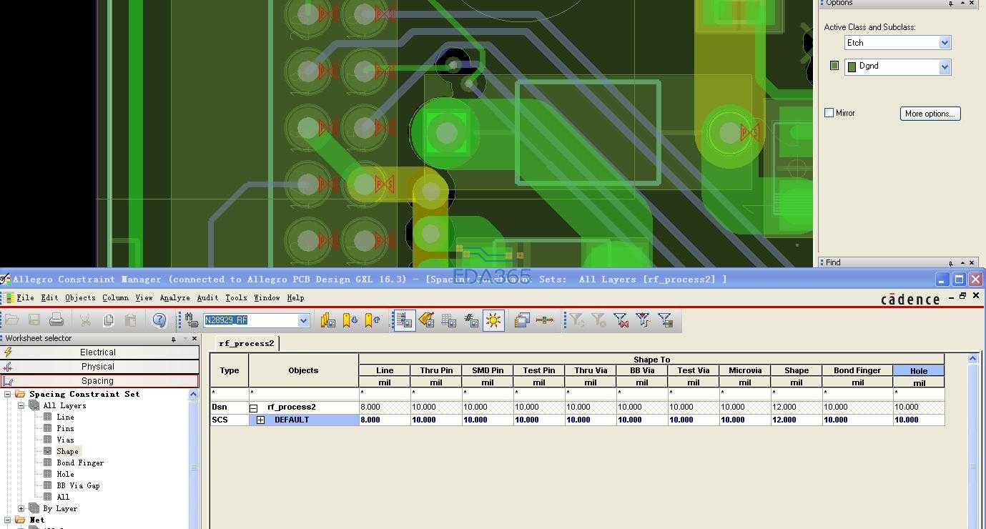Click the last funnel filter toolbar icon
This screenshot has height=529, width=986.
[665, 320]
